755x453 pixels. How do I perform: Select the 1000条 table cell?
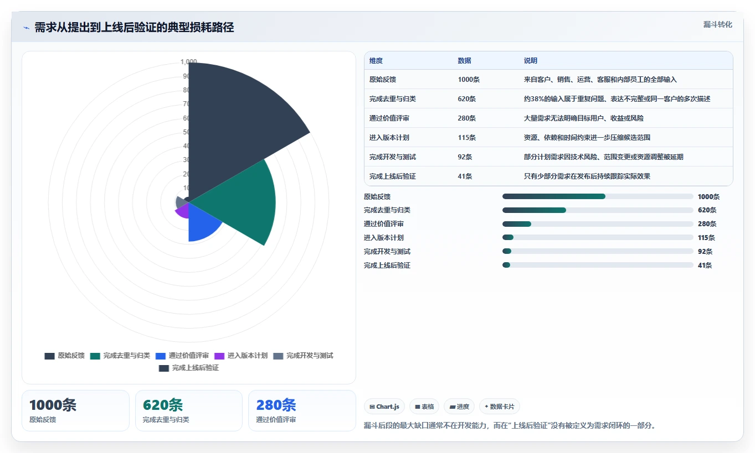tap(469, 80)
